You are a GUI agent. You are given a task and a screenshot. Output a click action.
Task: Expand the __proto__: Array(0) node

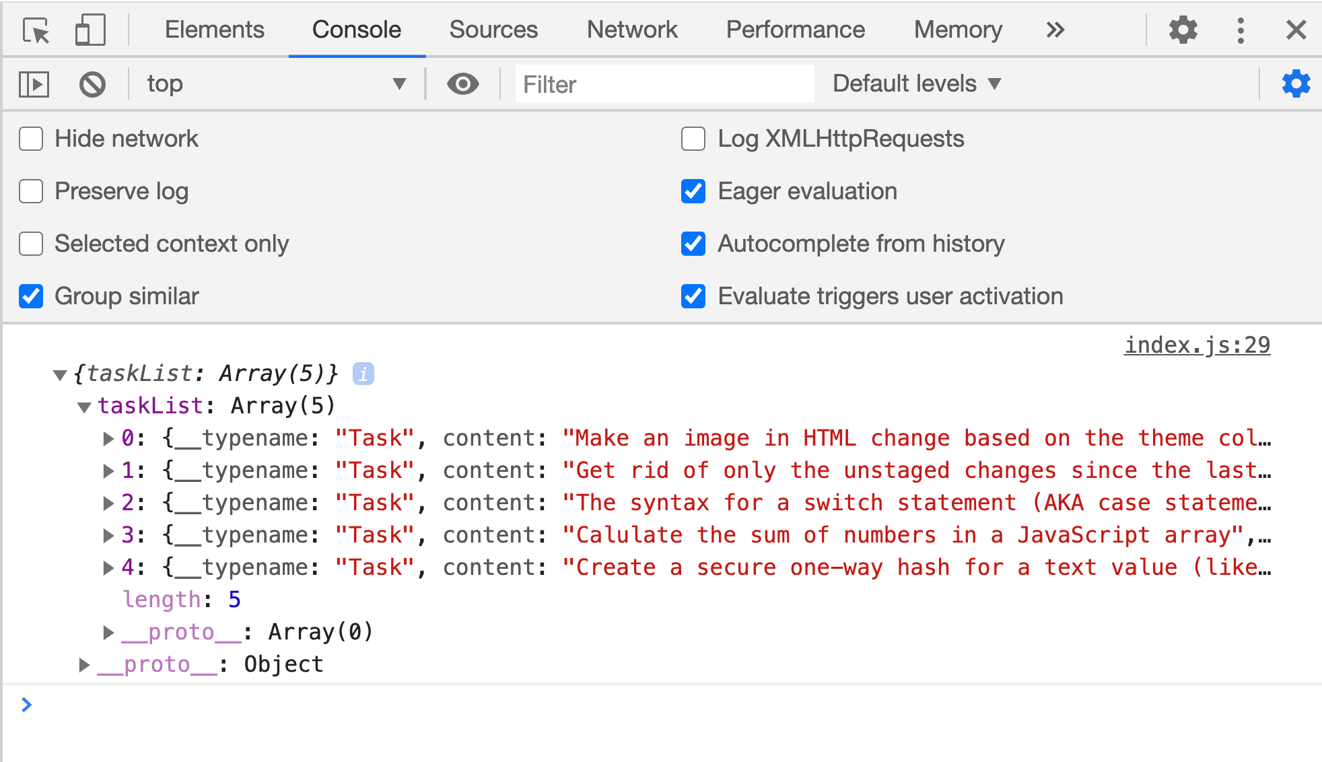108,632
